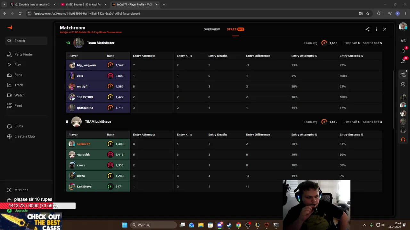410x230 pixels.
Task: Open zaix player profile
Action: click(80, 76)
